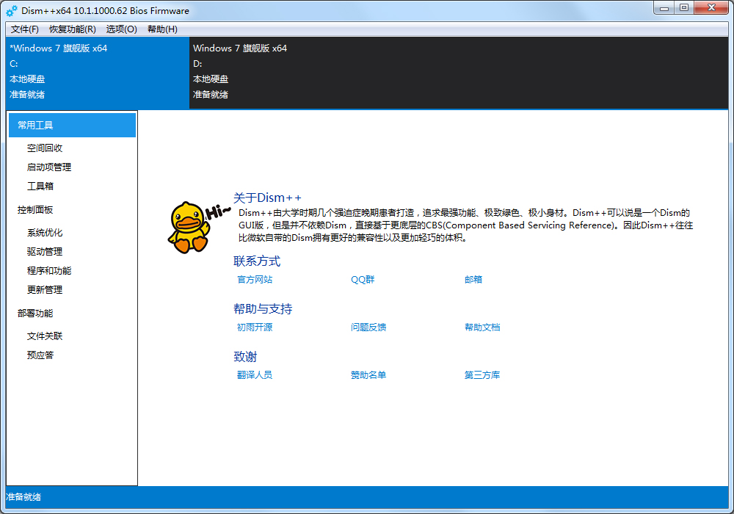Close the Dism++ window
Screen dimensions: 734x514
tap(711, 8)
